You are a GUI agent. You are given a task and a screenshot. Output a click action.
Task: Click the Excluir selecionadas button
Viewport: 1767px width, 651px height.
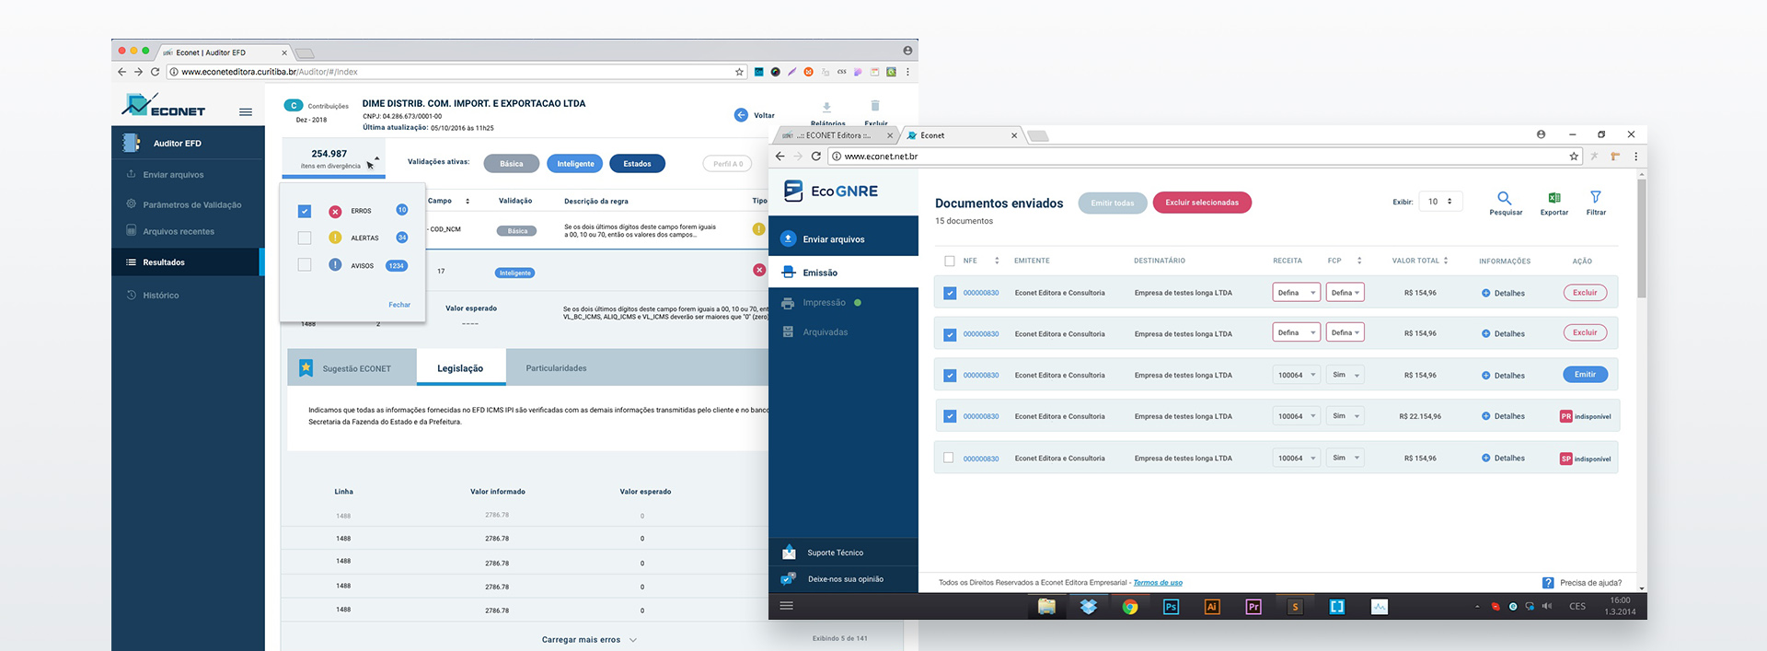pos(1202,203)
